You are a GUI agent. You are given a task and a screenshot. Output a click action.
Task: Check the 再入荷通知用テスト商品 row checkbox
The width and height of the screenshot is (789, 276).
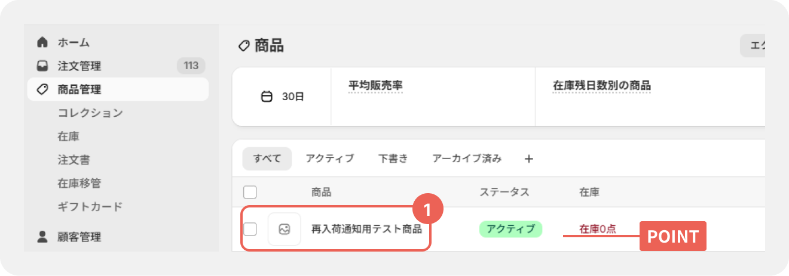250,229
